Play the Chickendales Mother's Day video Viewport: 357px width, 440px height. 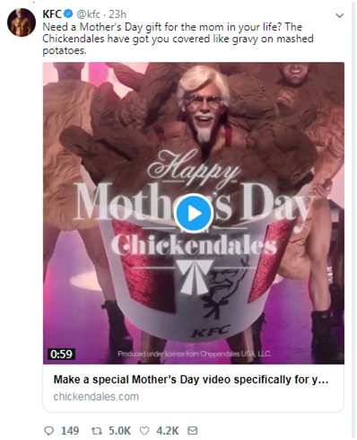coord(193,214)
